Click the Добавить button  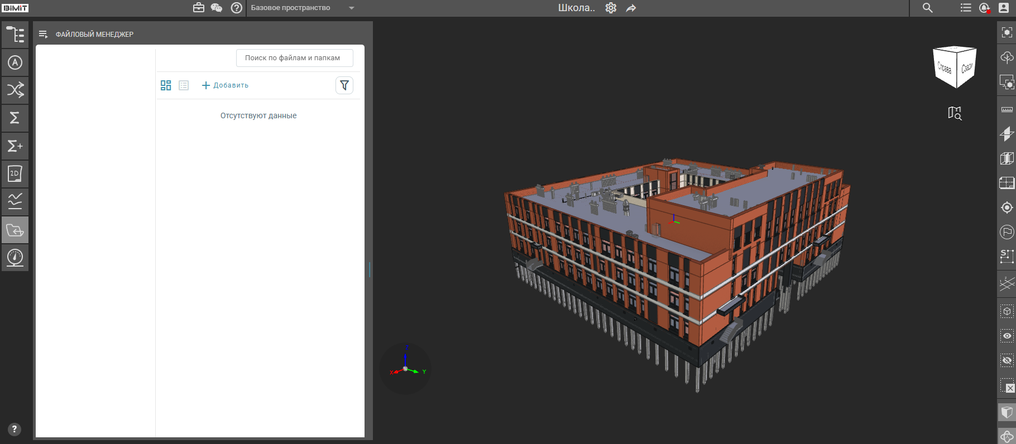click(225, 85)
